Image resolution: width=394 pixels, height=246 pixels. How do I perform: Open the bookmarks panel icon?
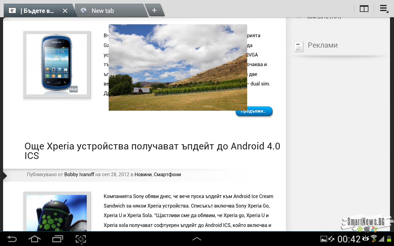click(364, 9)
